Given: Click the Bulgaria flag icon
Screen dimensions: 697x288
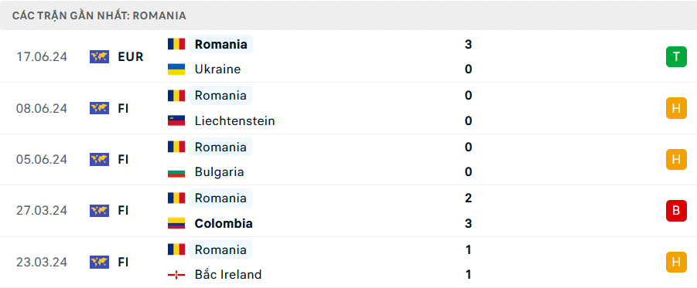Looking at the screenshot, I should tap(176, 171).
